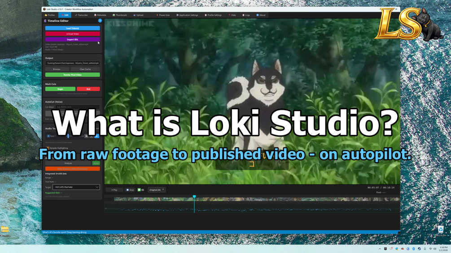Click the timeline video thumbnail strip
The image size is (451, 253).
click(x=257, y=199)
